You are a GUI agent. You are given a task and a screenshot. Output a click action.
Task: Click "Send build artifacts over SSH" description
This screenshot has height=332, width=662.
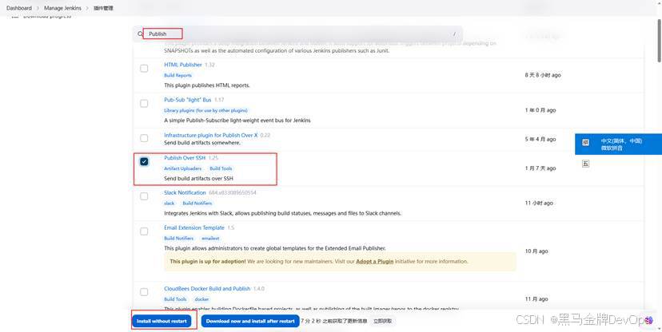[198, 178]
